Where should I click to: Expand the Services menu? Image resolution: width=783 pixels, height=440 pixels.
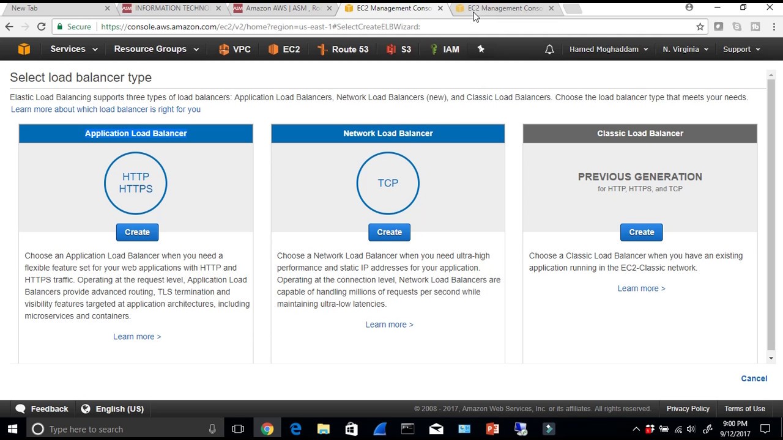pyautogui.click(x=73, y=50)
